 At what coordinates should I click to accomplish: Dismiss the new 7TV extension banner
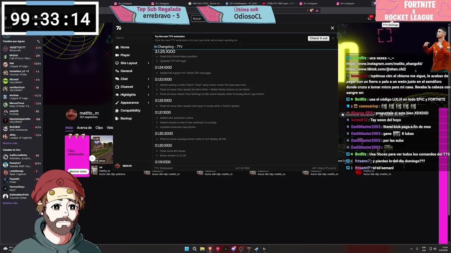(333, 38)
